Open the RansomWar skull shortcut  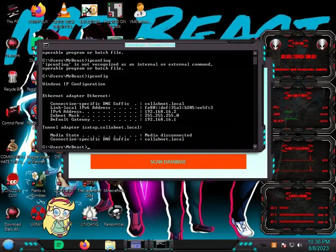[x=115, y=216]
